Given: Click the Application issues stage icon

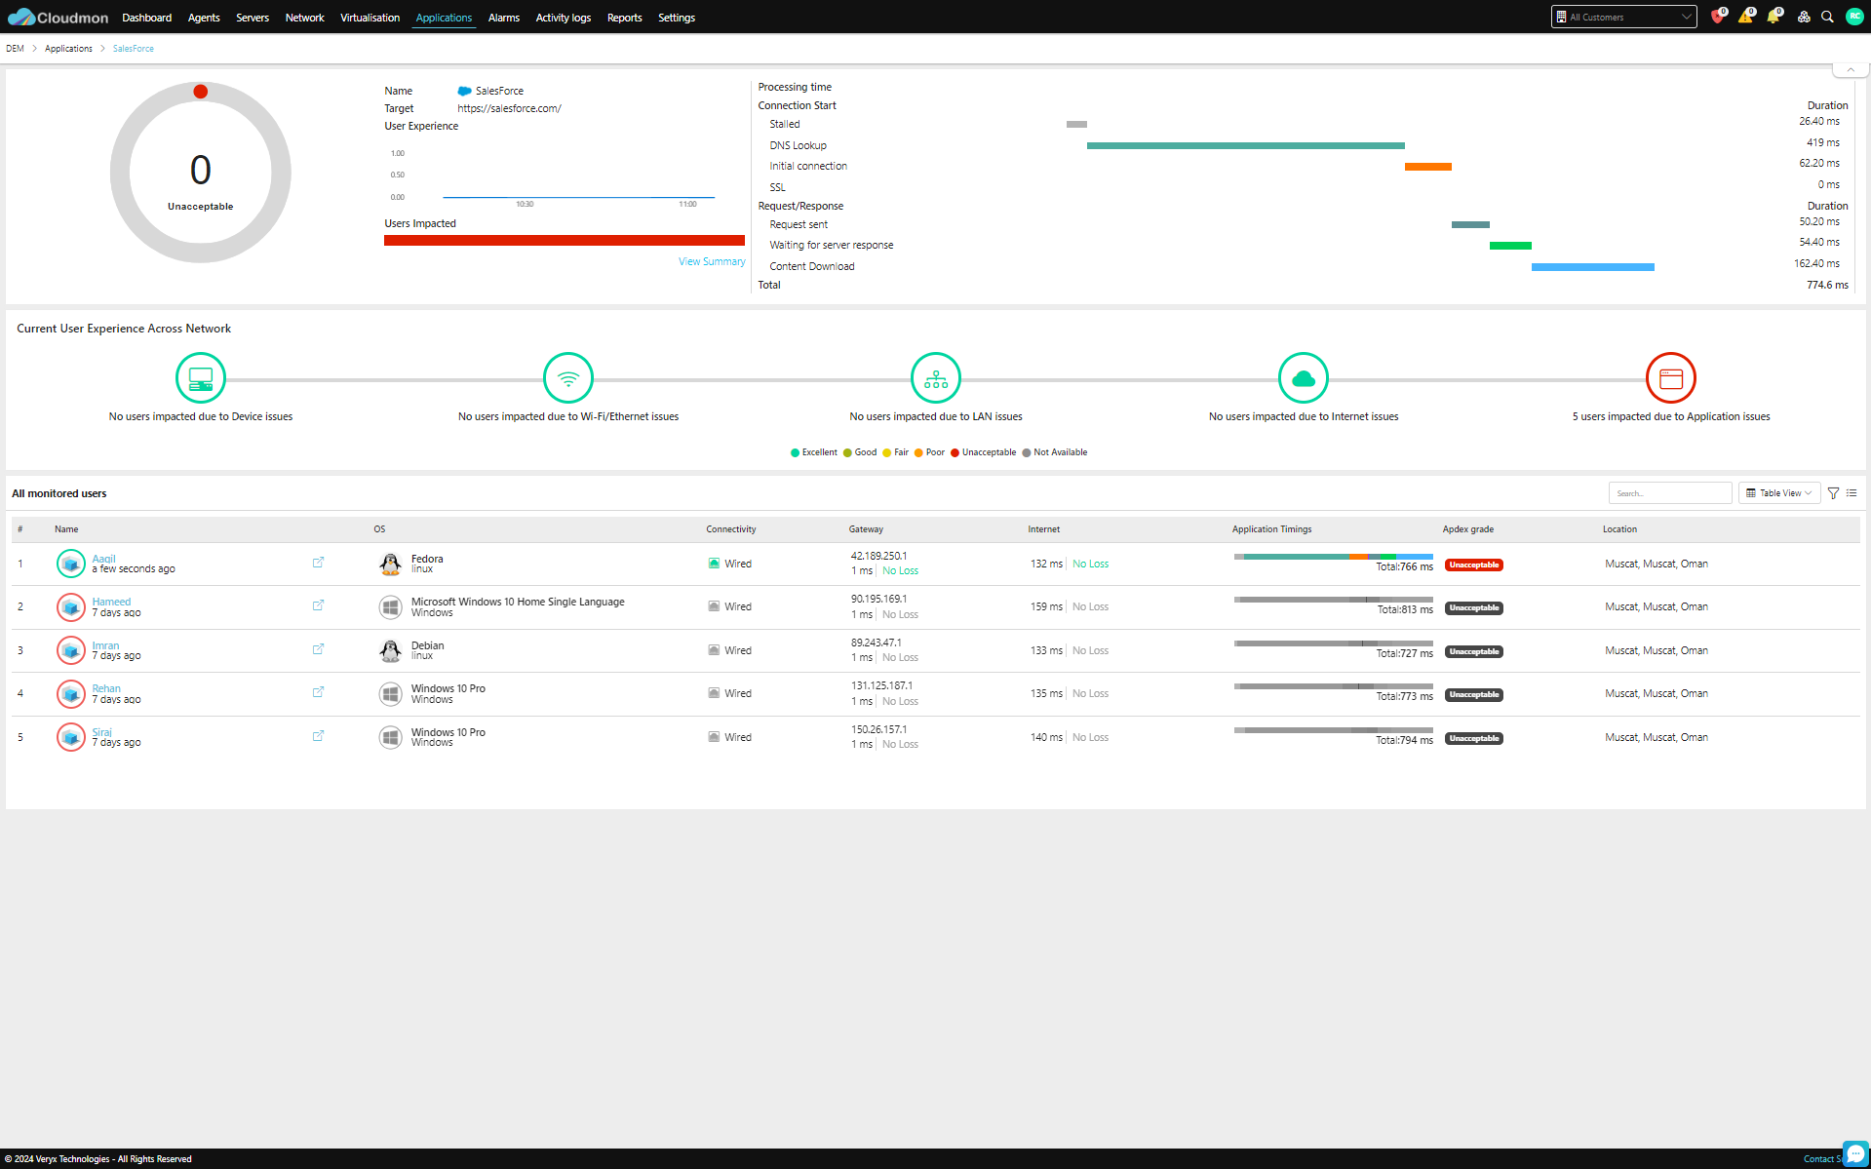Looking at the screenshot, I should (1671, 377).
